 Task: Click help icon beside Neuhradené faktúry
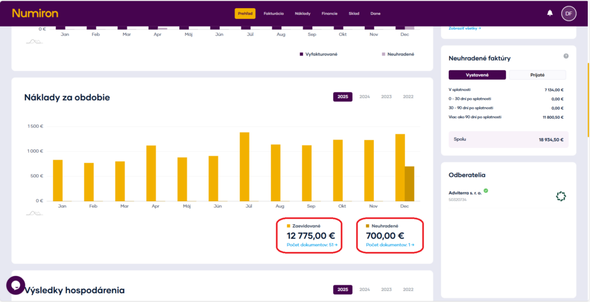566,56
